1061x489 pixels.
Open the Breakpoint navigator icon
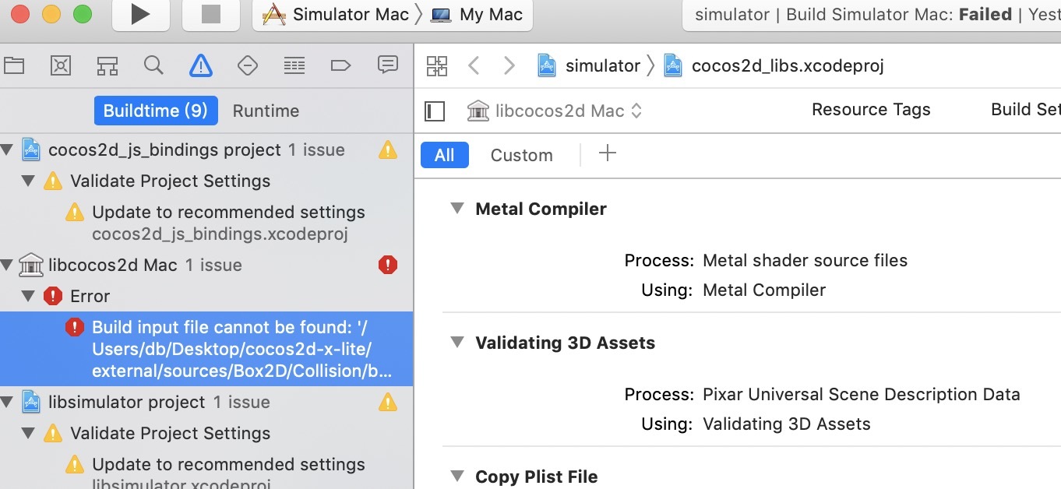point(340,65)
